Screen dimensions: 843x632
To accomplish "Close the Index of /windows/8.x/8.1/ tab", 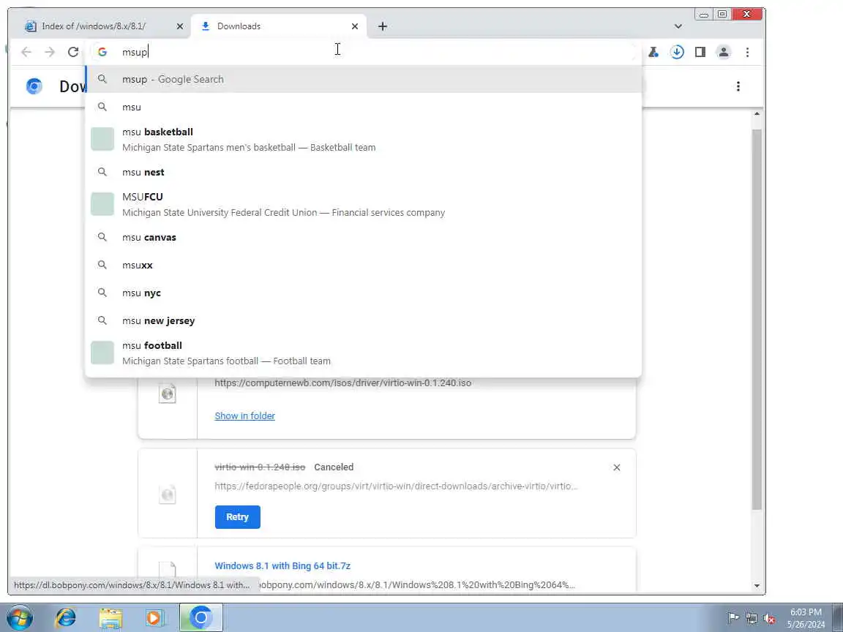I will coord(180,26).
